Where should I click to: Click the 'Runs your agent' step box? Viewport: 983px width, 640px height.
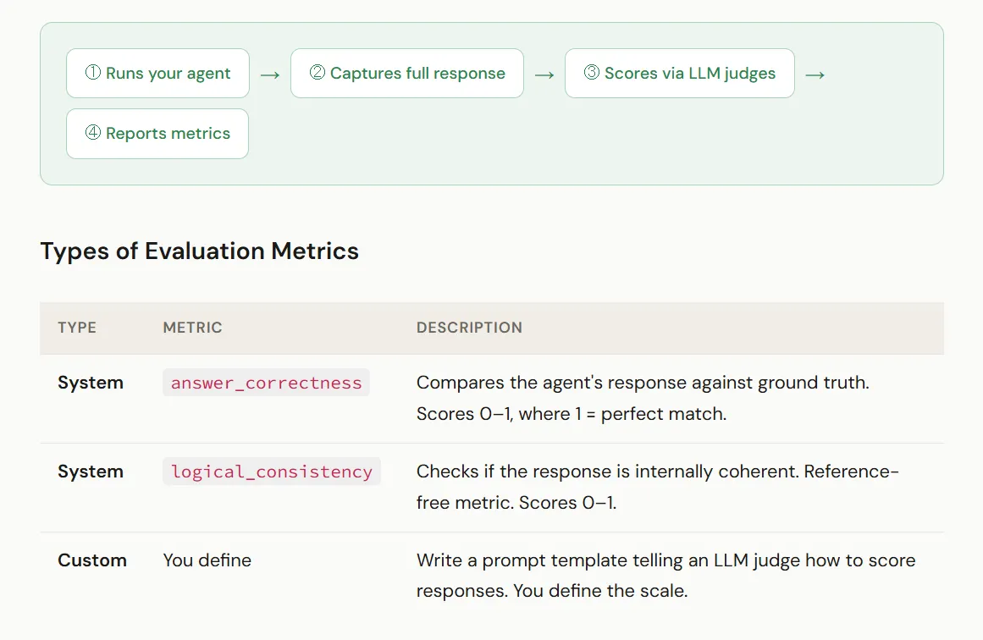pyautogui.click(x=158, y=74)
